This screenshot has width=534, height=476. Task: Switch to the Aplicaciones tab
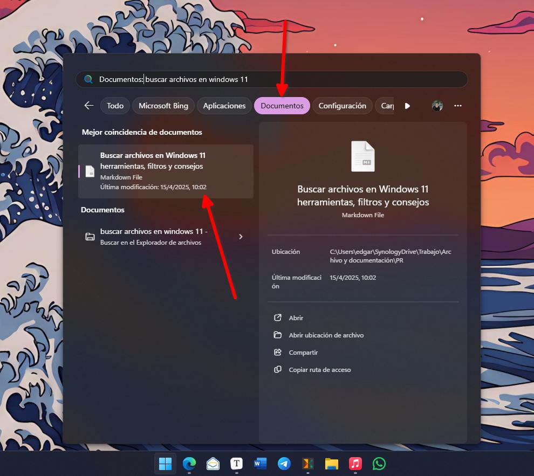point(224,106)
